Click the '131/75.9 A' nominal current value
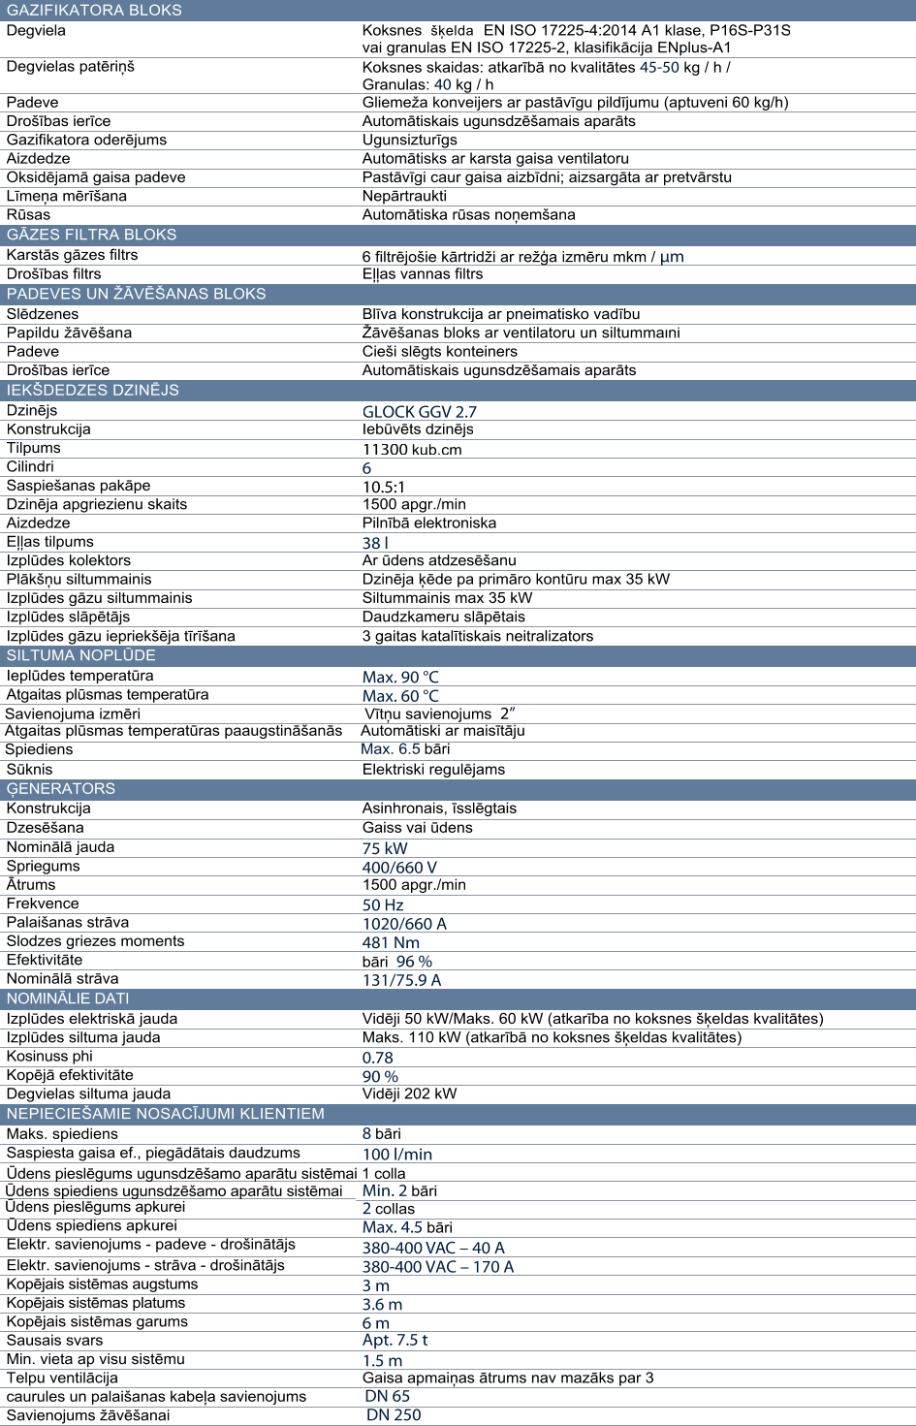 (x=401, y=980)
